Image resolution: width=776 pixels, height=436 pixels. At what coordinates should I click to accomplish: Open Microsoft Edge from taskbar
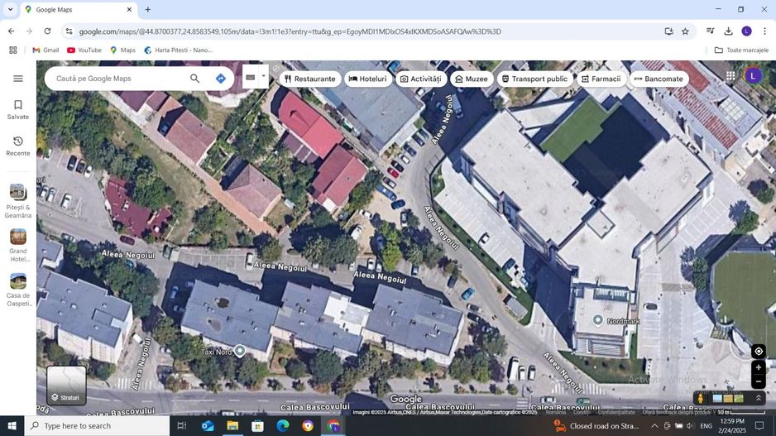283,425
